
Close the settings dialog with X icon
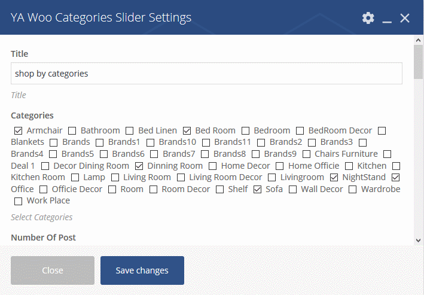click(x=405, y=18)
